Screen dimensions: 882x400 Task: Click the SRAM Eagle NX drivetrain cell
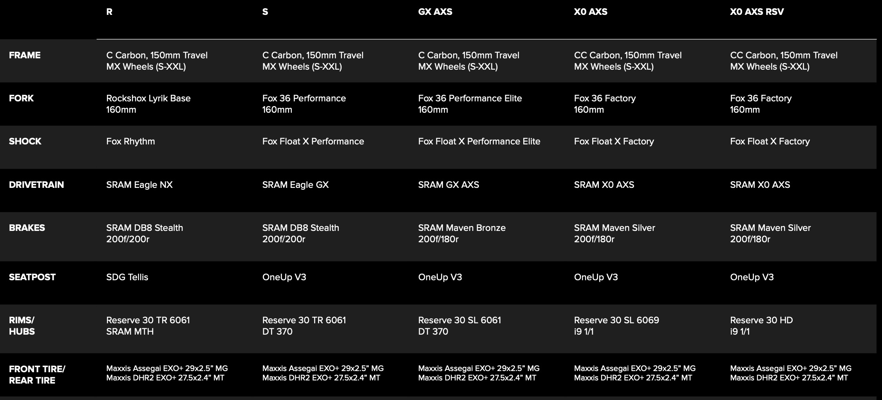(x=139, y=185)
